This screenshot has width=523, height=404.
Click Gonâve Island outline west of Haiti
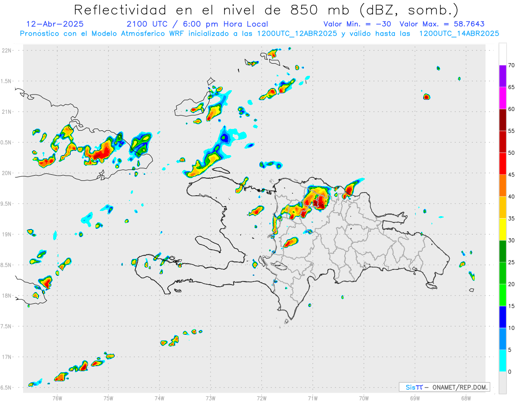click(208, 244)
